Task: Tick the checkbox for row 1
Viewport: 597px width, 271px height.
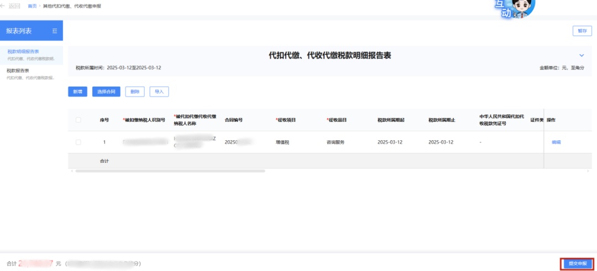Action: coord(78,142)
